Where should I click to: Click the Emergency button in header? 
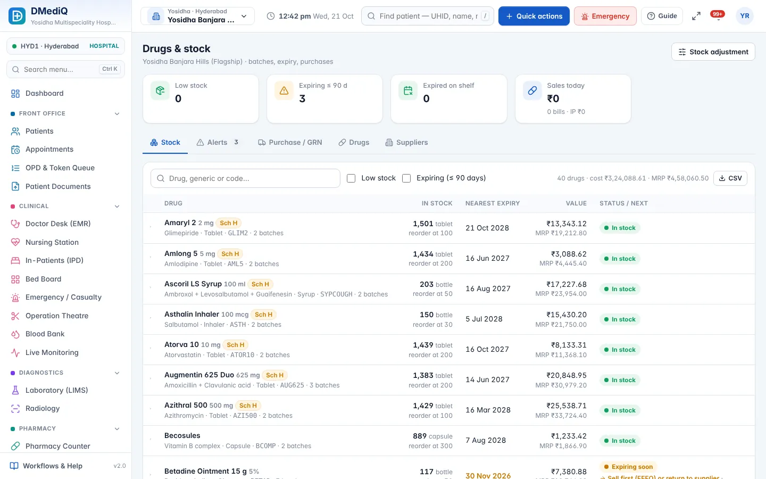[x=605, y=16]
